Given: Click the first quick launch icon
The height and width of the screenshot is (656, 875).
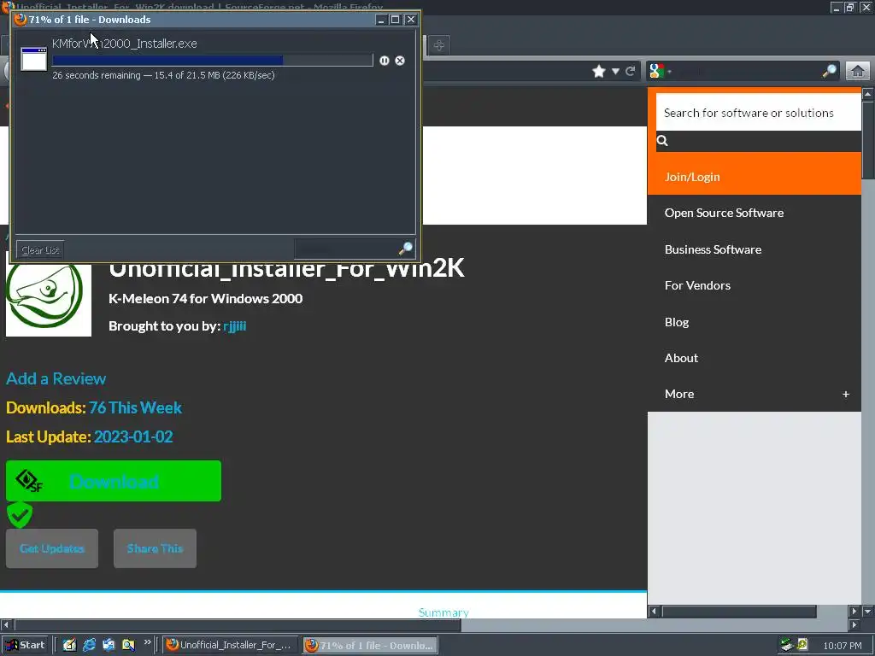Looking at the screenshot, I should 69,645.
